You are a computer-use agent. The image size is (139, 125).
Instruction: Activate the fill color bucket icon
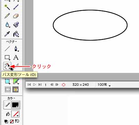[8, 114]
